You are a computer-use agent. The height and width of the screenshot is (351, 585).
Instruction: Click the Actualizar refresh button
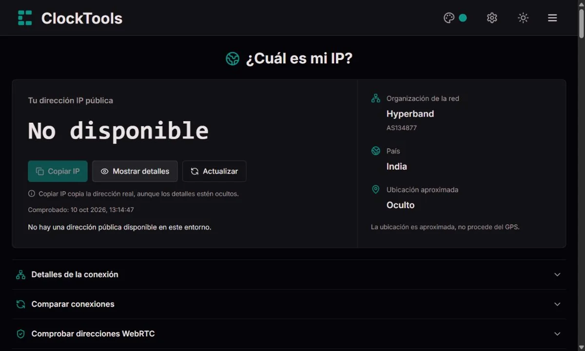(x=214, y=171)
